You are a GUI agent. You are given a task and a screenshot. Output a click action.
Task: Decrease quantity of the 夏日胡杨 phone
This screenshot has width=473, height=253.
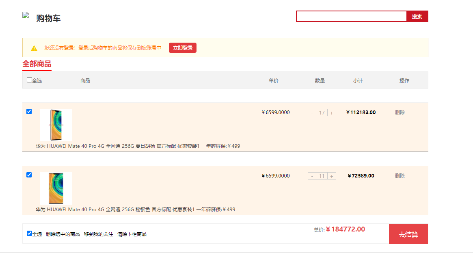(312, 113)
